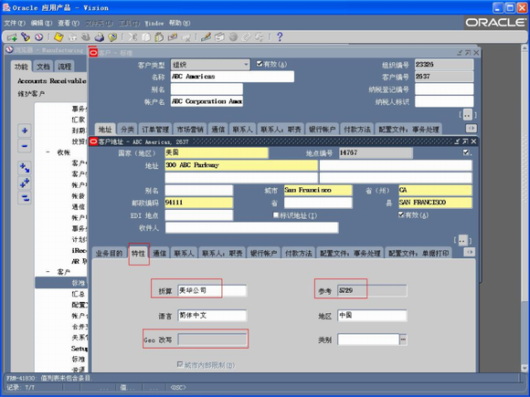
Task: Open the Window menu
Action: 154,23
